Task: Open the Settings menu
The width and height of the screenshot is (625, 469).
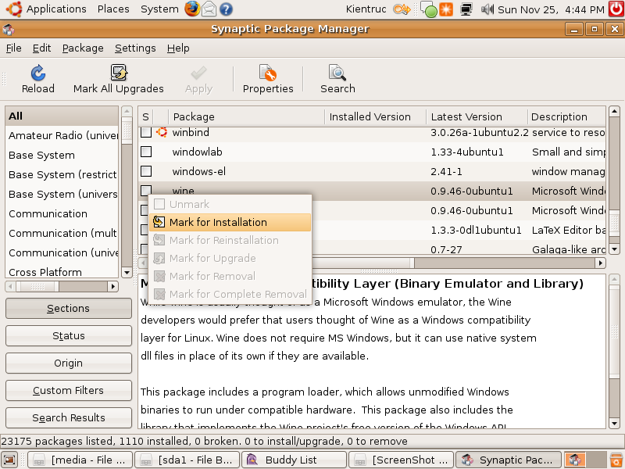Action: (135, 48)
